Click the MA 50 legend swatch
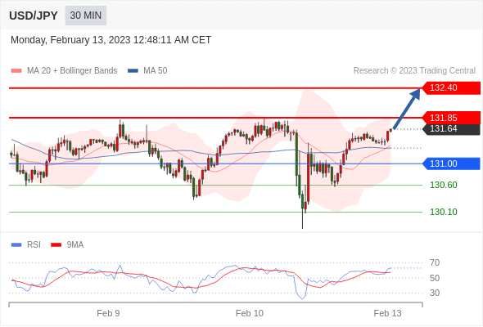Image resolution: width=483 pixels, height=327 pixels. [x=133, y=71]
